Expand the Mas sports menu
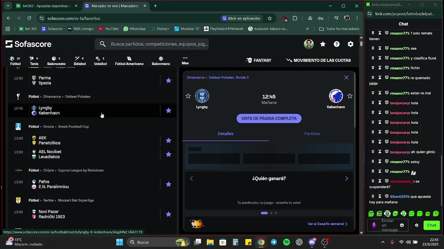 click(185, 61)
